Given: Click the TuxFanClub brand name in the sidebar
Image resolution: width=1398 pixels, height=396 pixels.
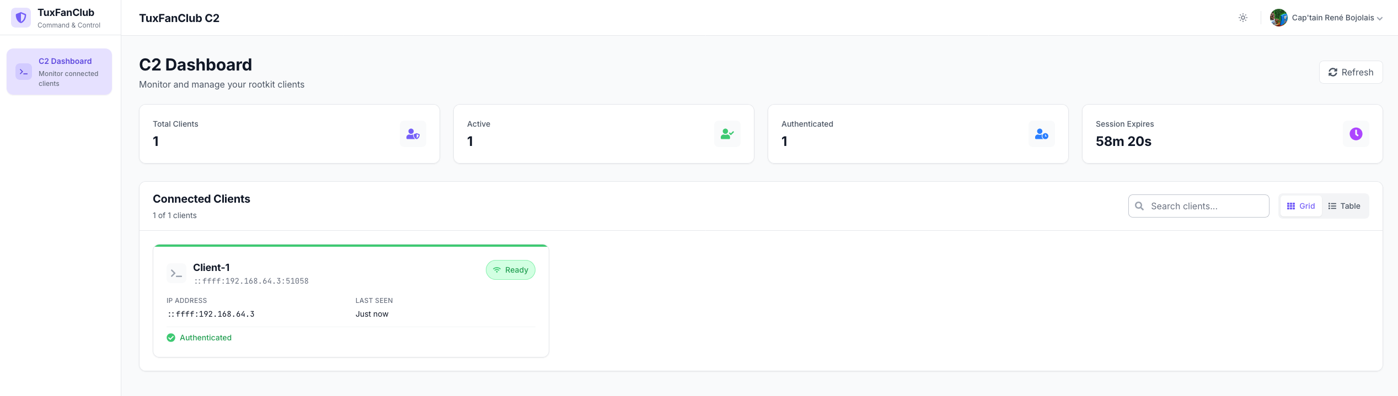Looking at the screenshot, I should point(66,13).
